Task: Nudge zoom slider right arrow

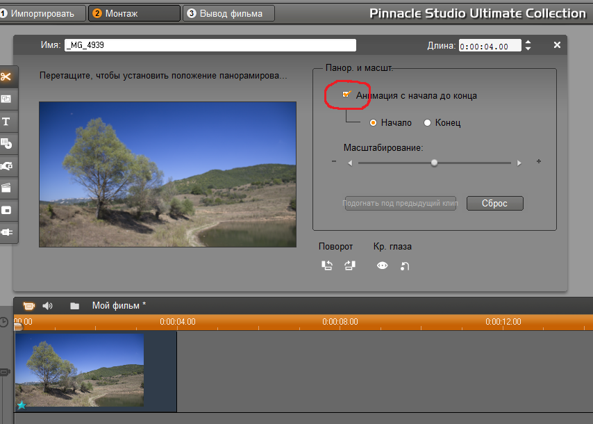Action: (x=519, y=163)
